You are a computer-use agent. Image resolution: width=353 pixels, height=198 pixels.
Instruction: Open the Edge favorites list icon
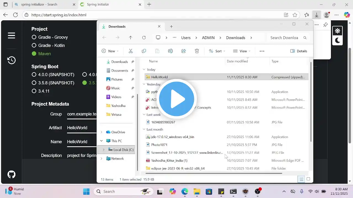307,15
